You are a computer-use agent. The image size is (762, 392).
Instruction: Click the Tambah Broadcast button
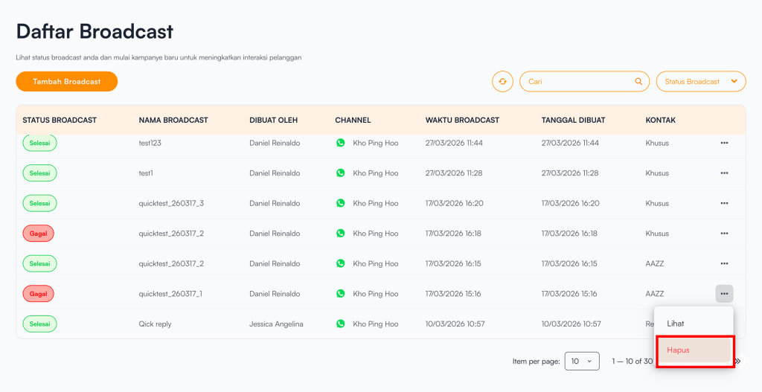[x=67, y=82]
